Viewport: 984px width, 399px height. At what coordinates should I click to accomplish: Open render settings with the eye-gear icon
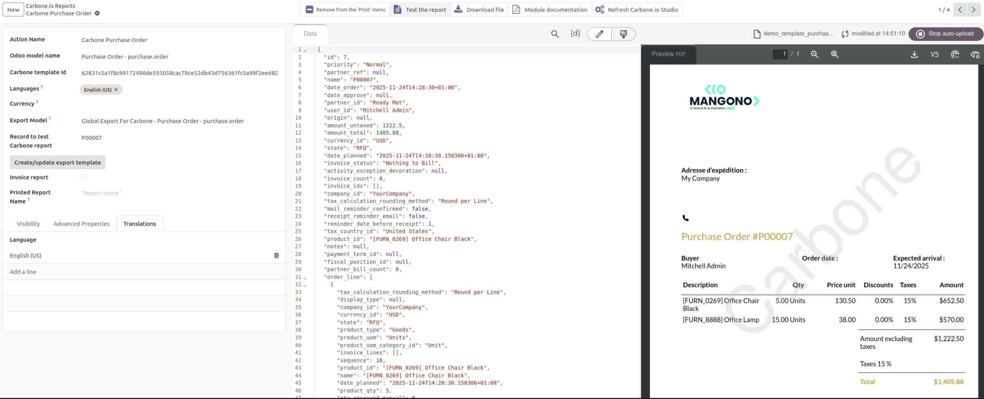pos(975,54)
